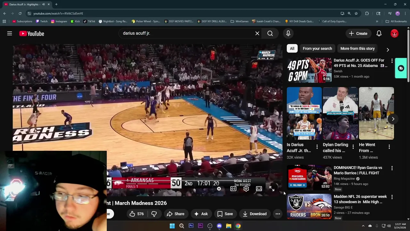Open the Madden NFL 26 Raiders vs Broncos thumbnail
This screenshot has height=231, width=410.
(x=309, y=206)
